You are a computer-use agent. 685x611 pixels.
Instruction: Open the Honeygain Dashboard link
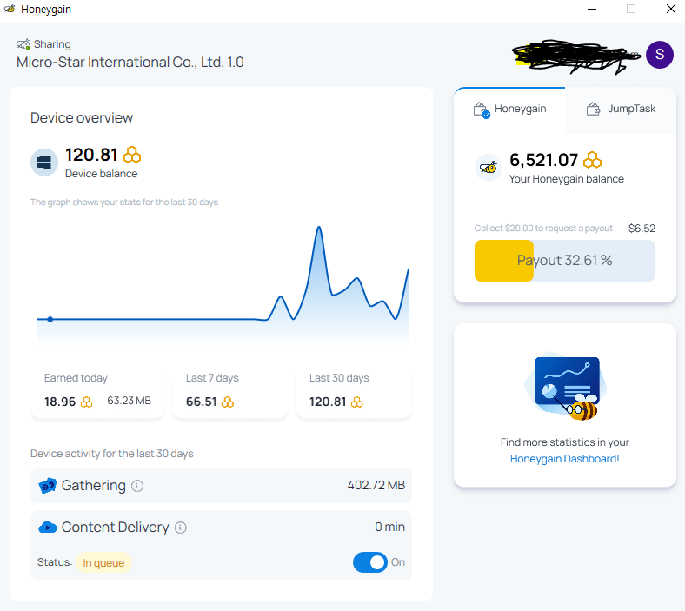[564, 459]
